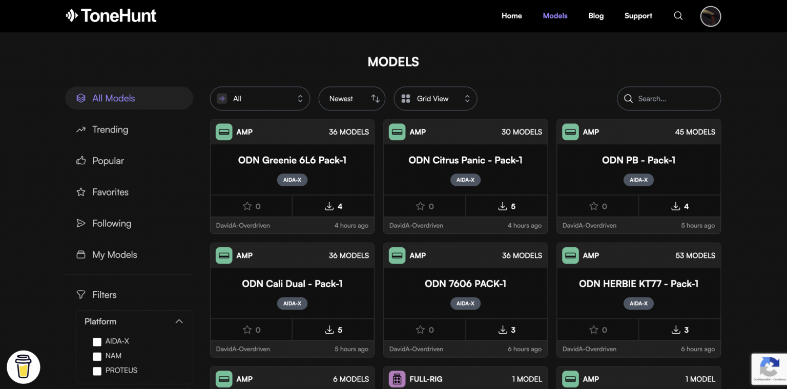The width and height of the screenshot is (787, 389).
Task: Open the Newest sort dropdown
Action: coord(351,98)
